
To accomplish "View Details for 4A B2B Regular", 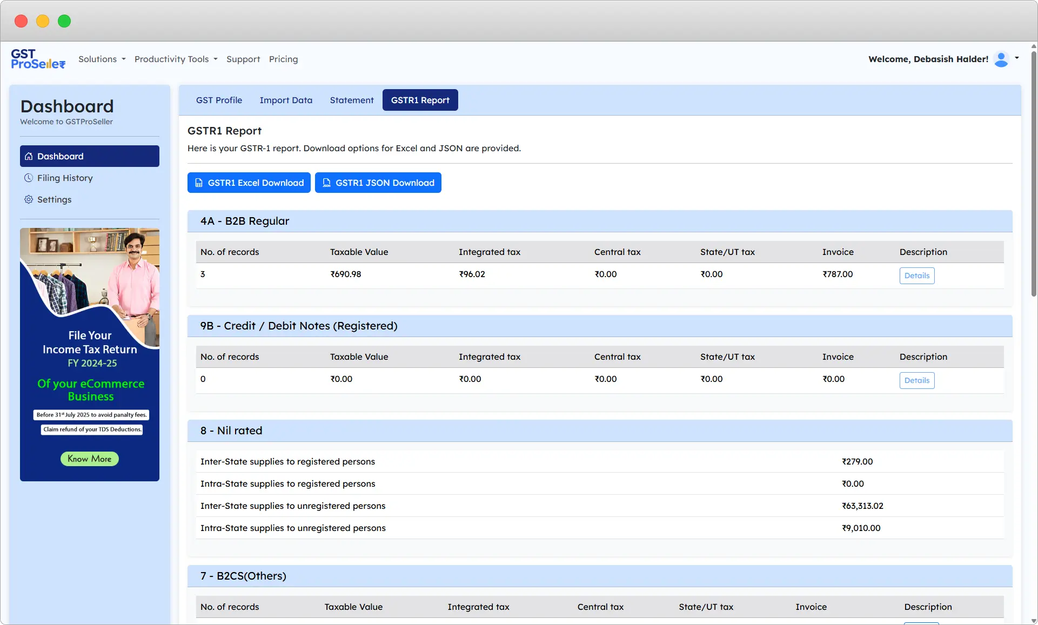I will pos(917,275).
